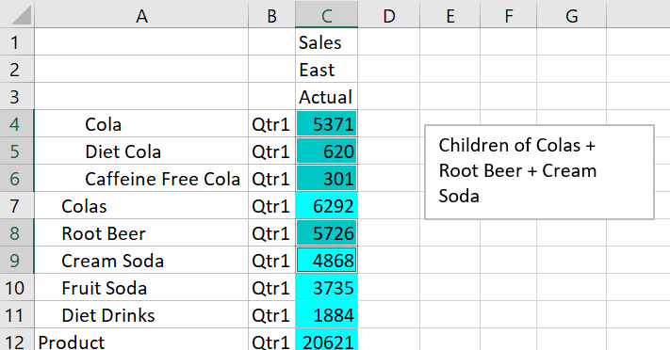This screenshot has width=670, height=350.
Task: Select the Fruit Soda member cell
Action: pyautogui.click(x=141, y=288)
